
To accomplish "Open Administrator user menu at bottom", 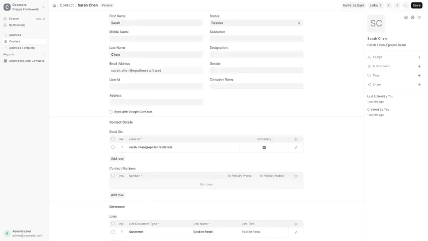I will point(24,234).
